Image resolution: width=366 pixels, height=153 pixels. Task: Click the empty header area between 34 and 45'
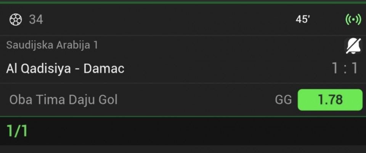[x=168, y=19]
